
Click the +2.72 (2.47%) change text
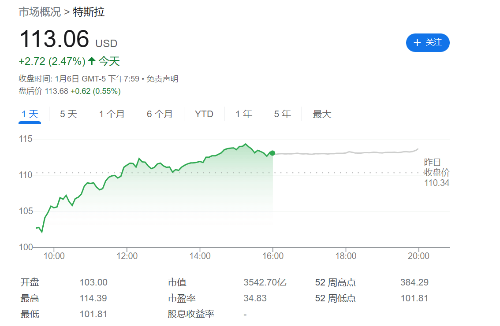(x=52, y=61)
